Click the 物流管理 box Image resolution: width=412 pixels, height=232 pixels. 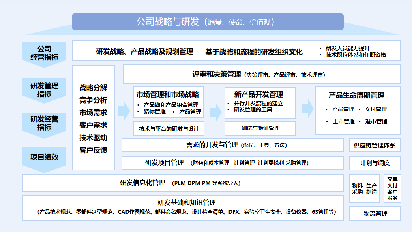pyautogui.click(x=376, y=213)
